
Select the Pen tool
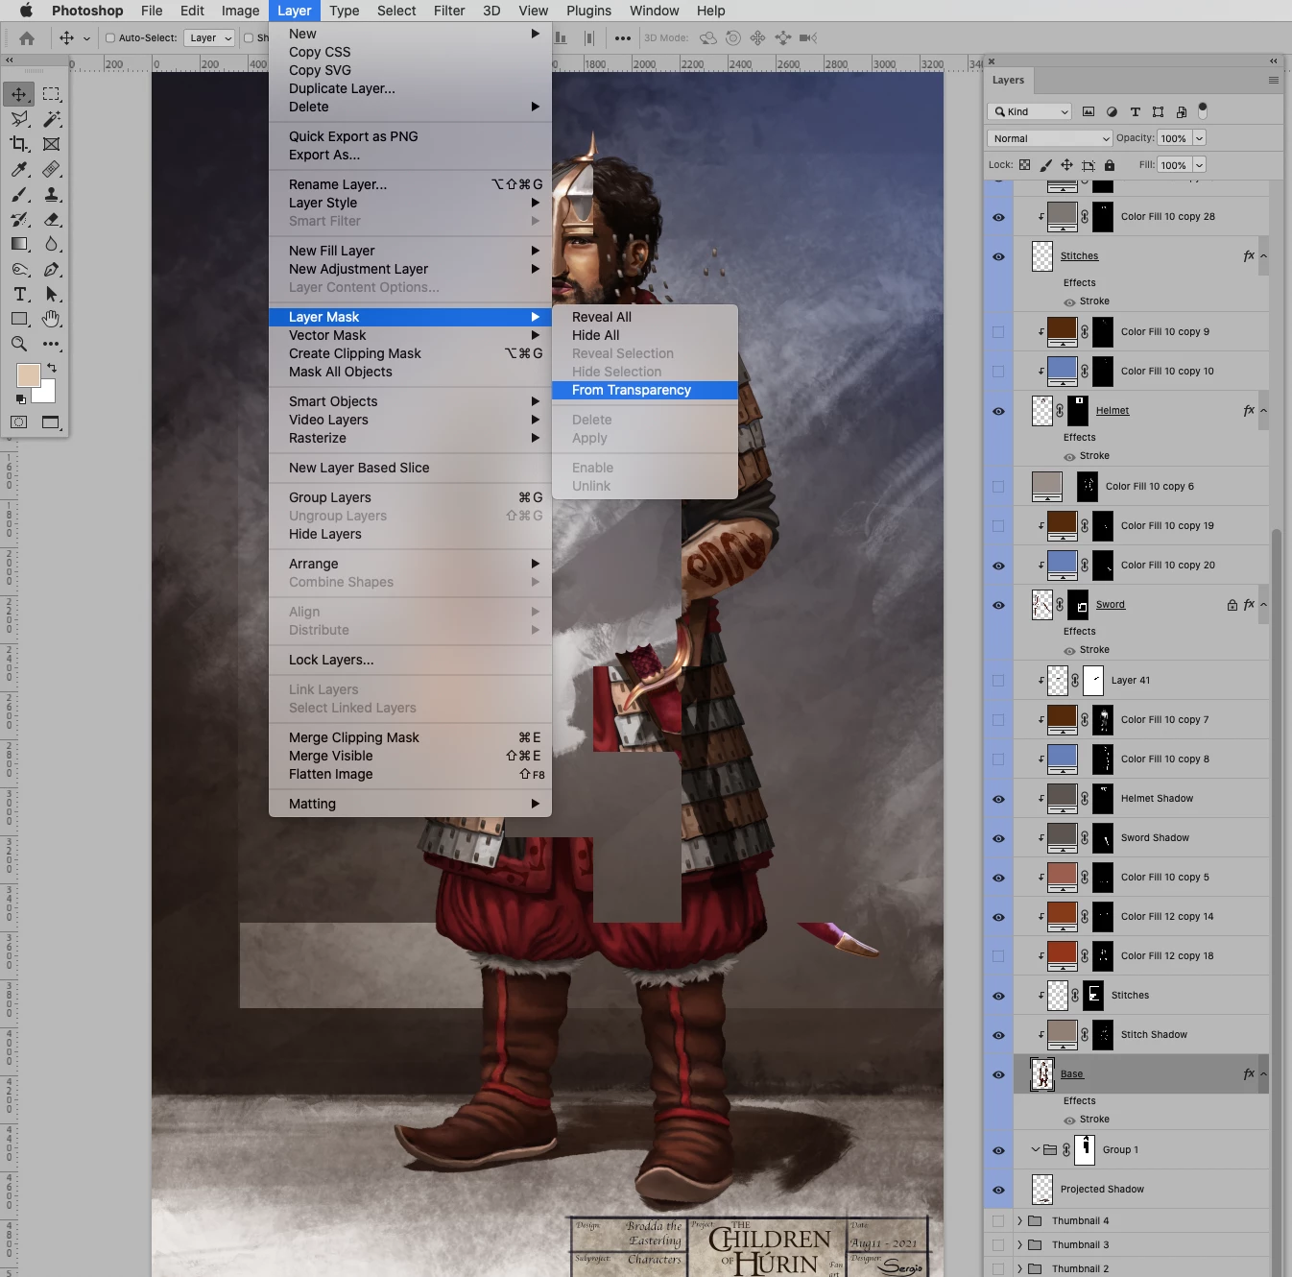(x=52, y=269)
